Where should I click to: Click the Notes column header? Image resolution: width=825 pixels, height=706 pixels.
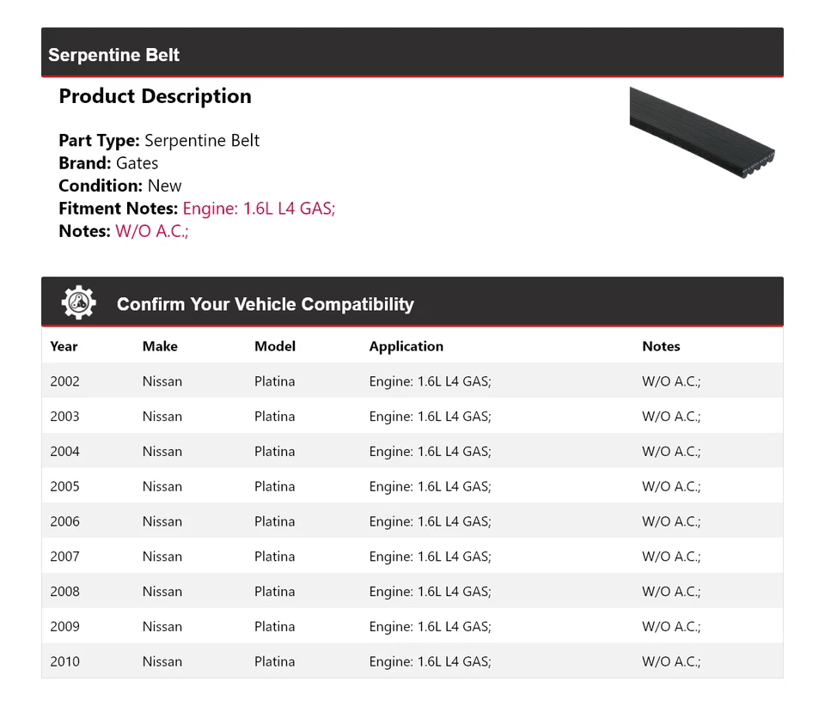click(661, 346)
